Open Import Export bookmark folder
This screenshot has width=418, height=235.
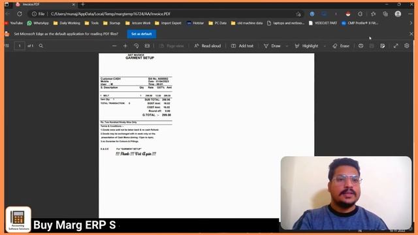[x=168, y=23]
